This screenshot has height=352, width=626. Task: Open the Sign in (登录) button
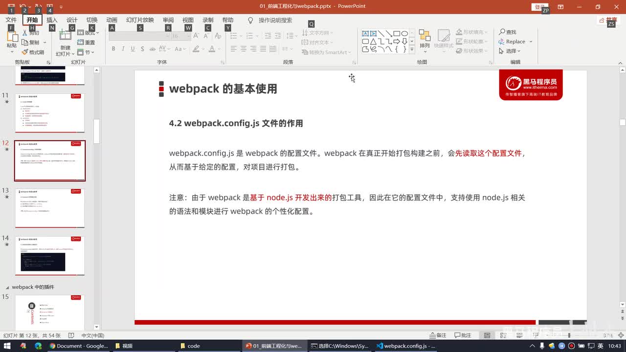(539, 7)
